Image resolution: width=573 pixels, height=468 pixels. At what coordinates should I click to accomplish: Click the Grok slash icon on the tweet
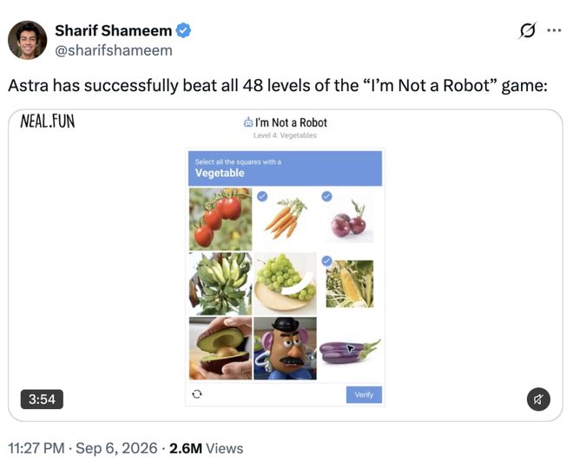pyautogui.click(x=527, y=30)
